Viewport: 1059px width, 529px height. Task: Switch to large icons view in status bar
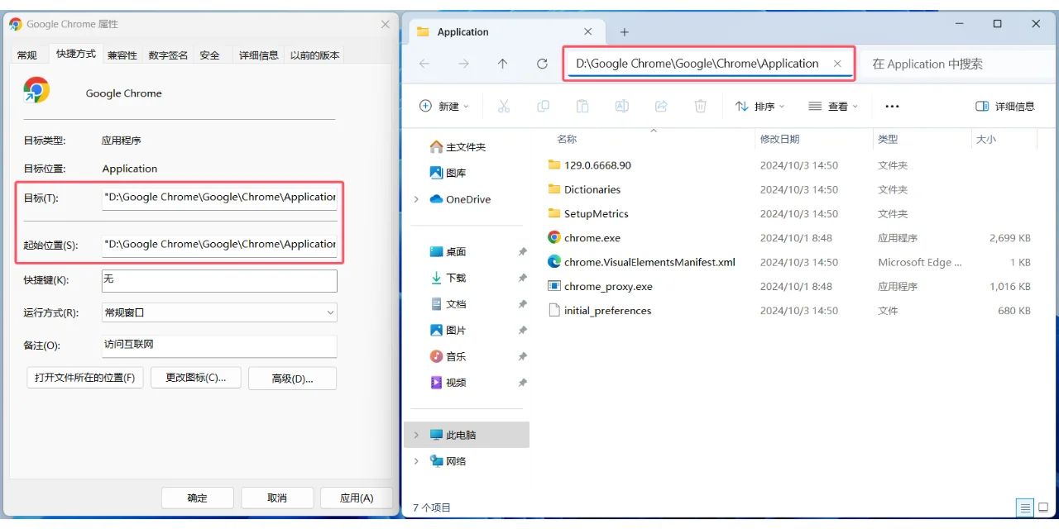coord(1043,508)
